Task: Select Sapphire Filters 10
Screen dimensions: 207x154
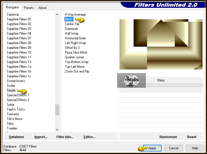Action: tap(19, 52)
